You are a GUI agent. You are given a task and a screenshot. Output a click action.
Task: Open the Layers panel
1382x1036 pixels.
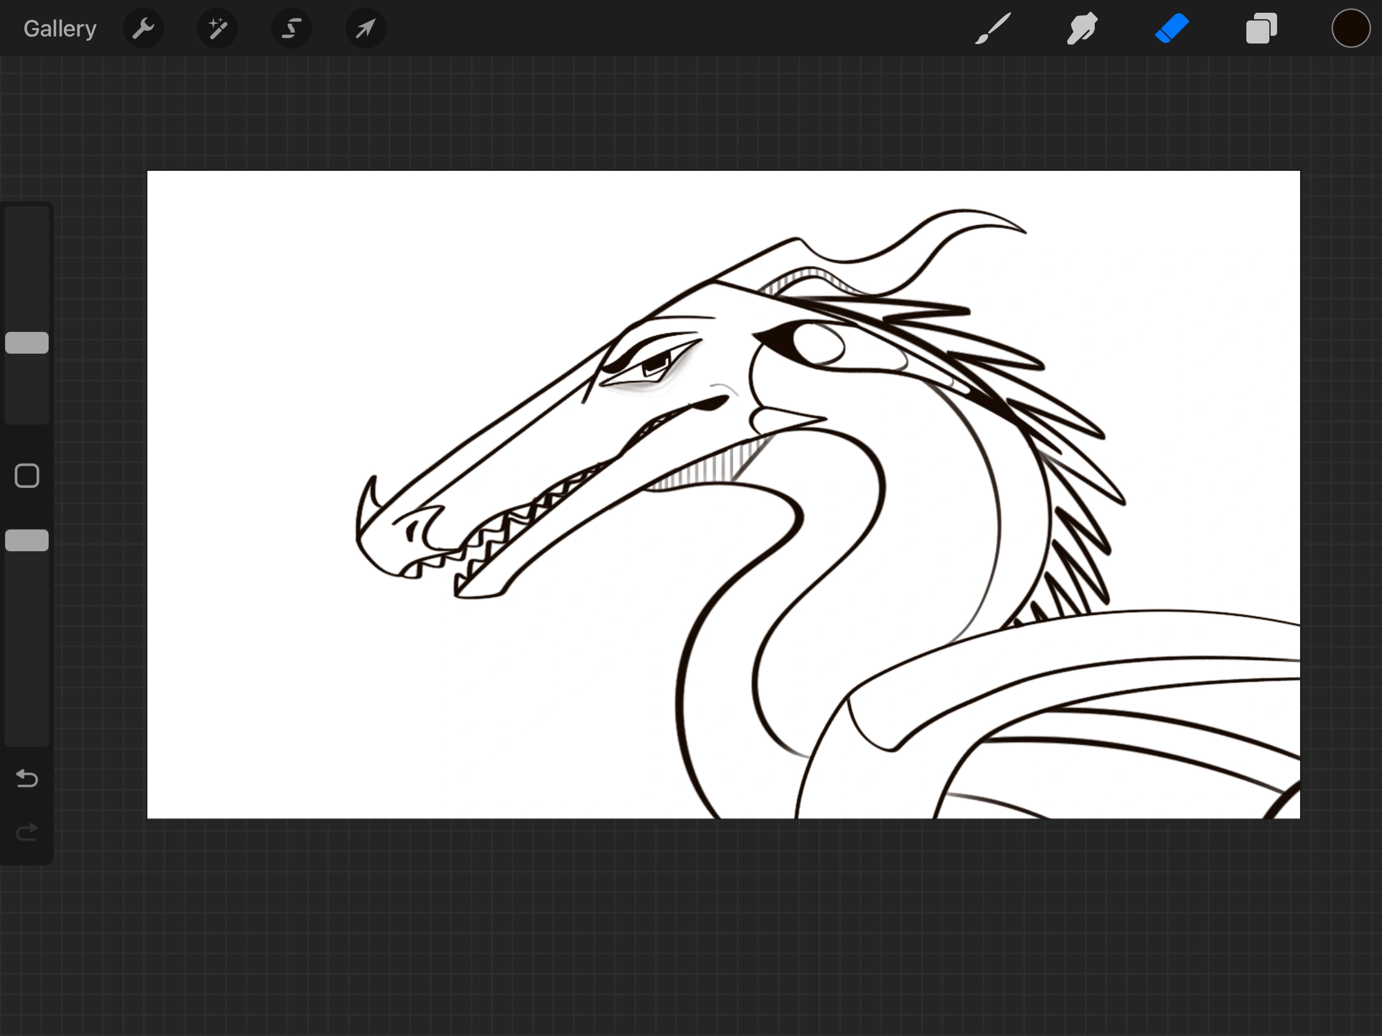click(x=1260, y=28)
